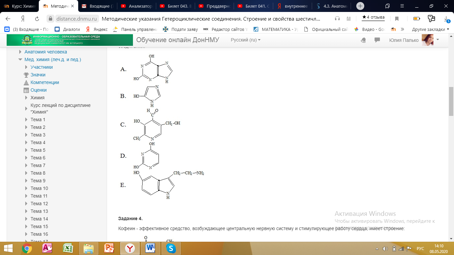The height and width of the screenshot is (255, 454).
Task: Switch to Анализатор YouTube tab
Action: coord(136,6)
